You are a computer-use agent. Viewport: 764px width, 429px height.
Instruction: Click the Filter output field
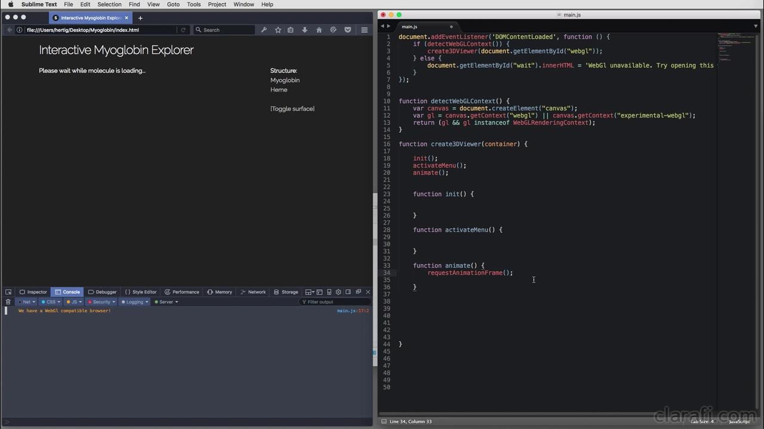334,302
